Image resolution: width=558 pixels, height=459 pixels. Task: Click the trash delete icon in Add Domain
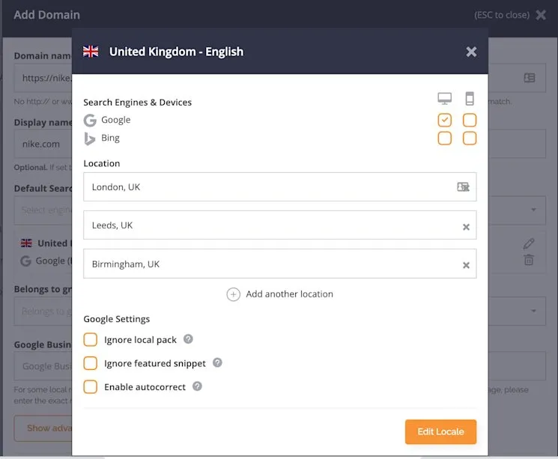pyautogui.click(x=529, y=260)
